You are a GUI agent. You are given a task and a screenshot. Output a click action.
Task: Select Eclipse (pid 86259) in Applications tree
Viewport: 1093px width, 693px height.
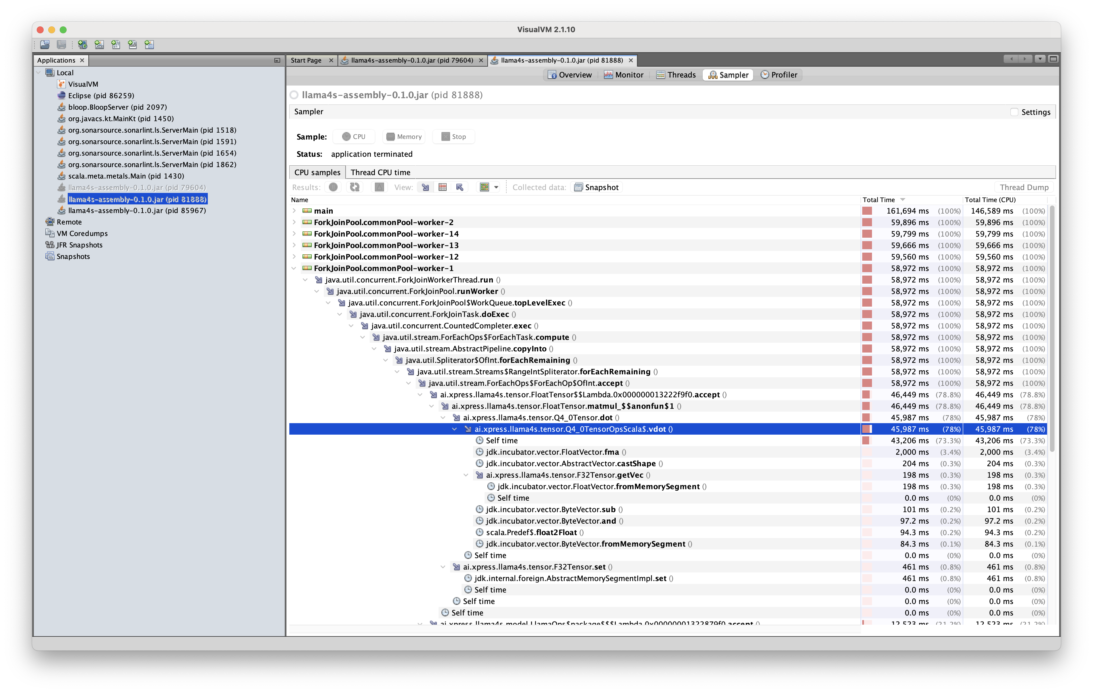(101, 96)
